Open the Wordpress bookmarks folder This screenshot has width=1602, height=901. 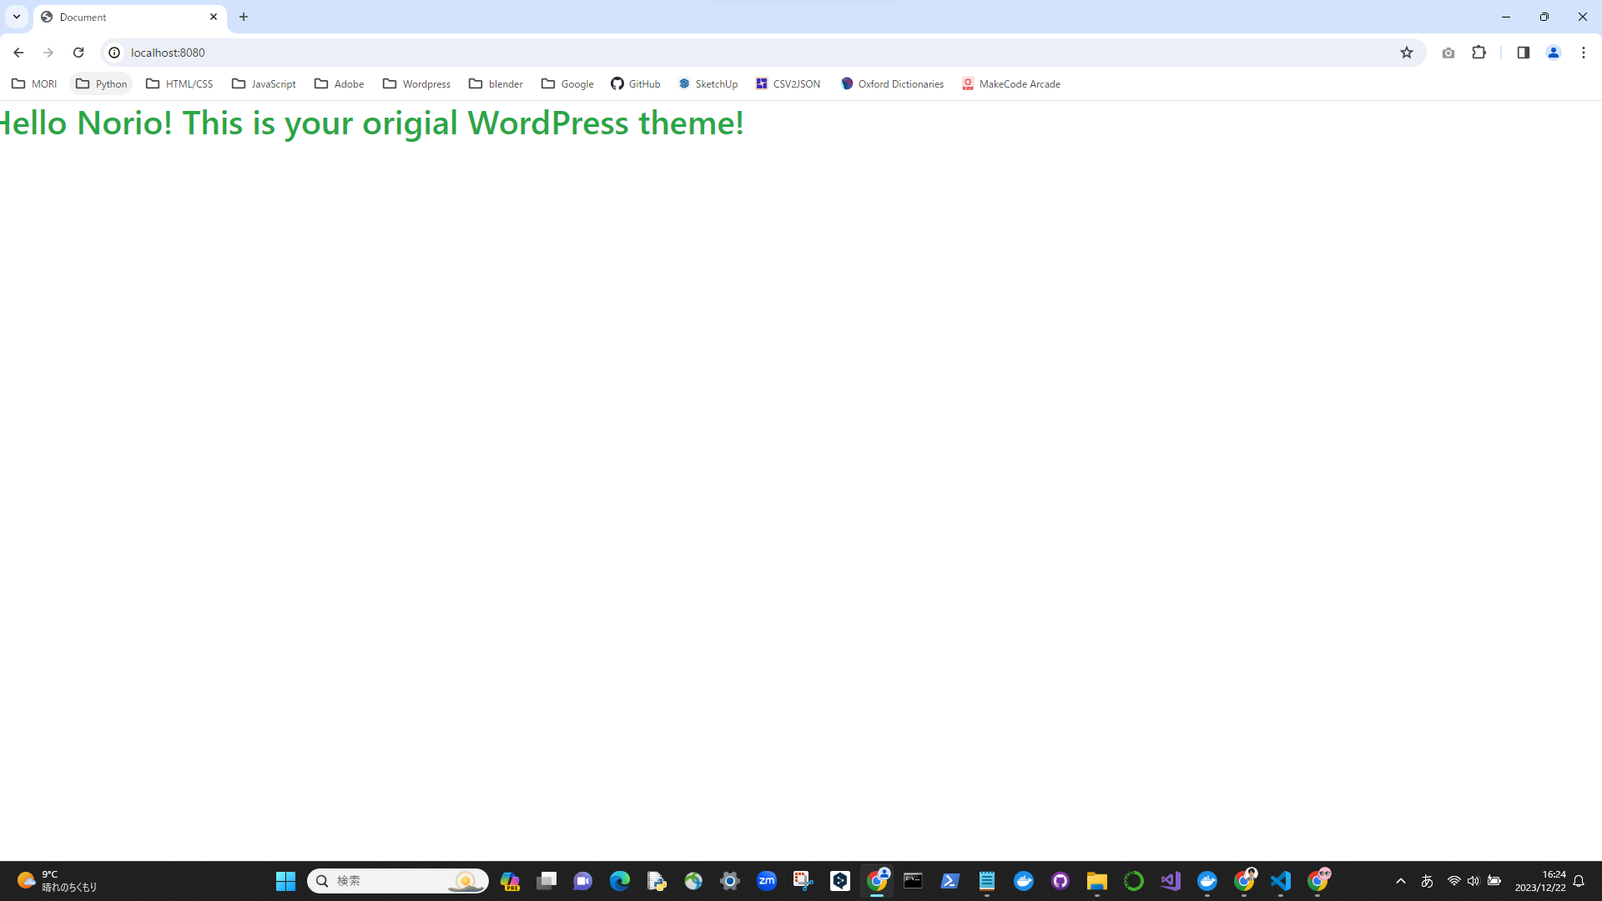pyautogui.click(x=416, y=83)
